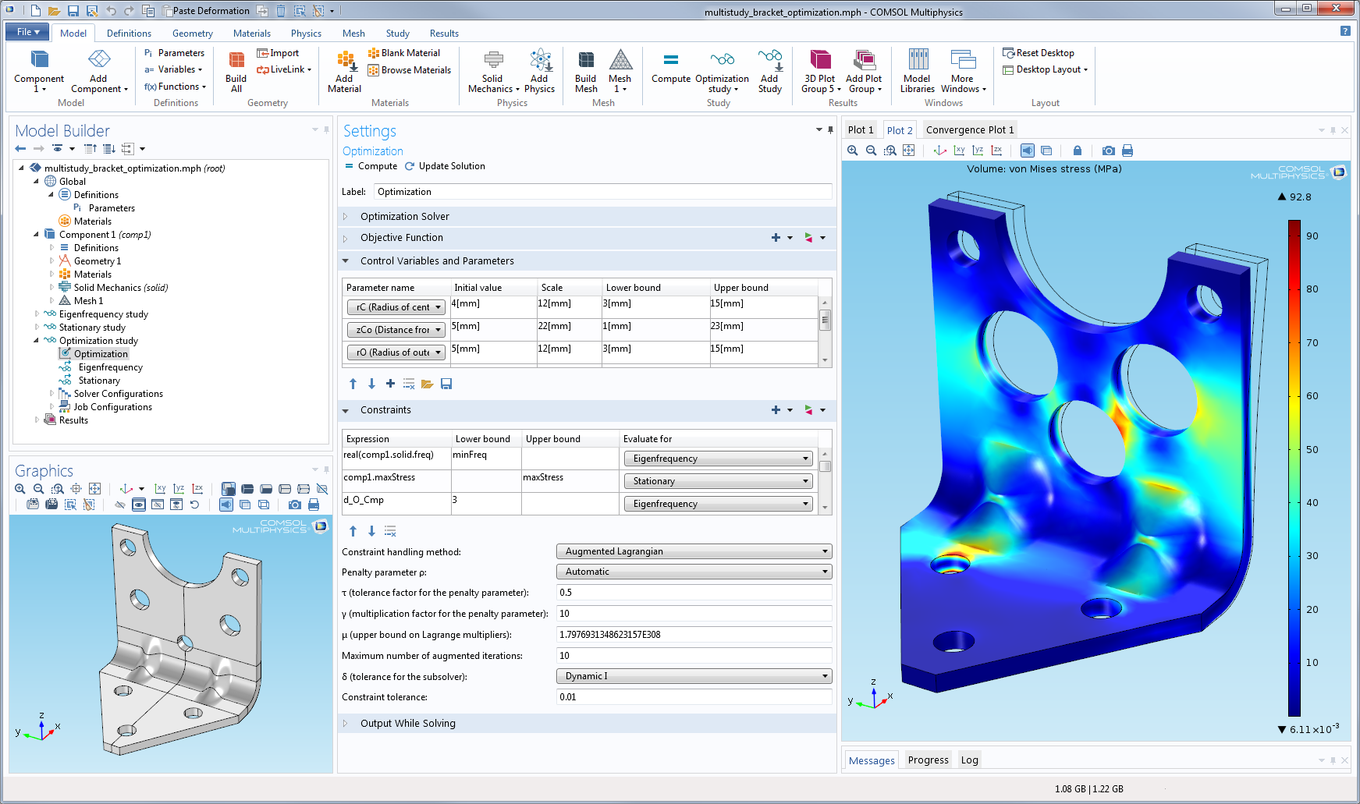Open the Stationary evaluate-for dropdown
Image resolution: width=1360 pixels, height=804 pixels.
coord(718,481)
